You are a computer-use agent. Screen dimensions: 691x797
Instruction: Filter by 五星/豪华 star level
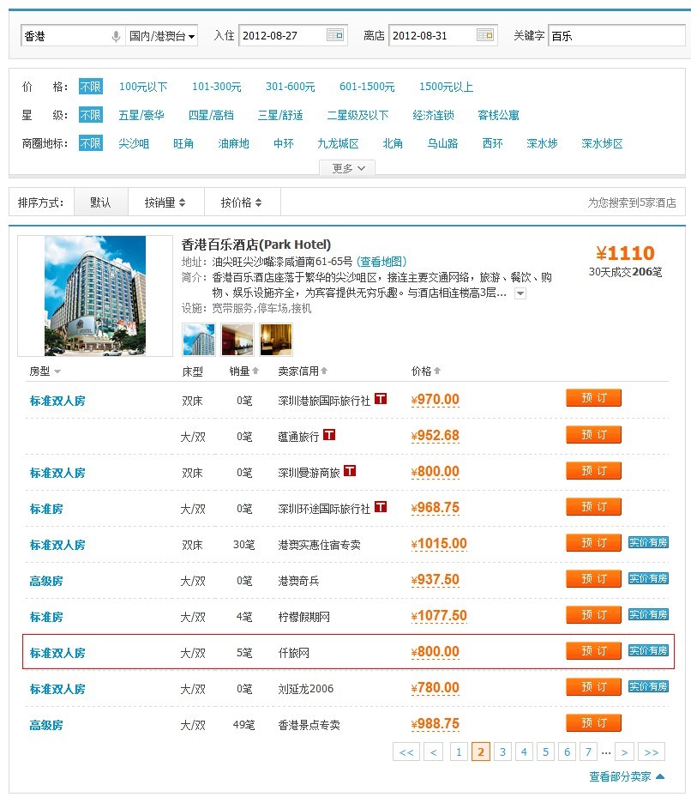tap(141, 115)
